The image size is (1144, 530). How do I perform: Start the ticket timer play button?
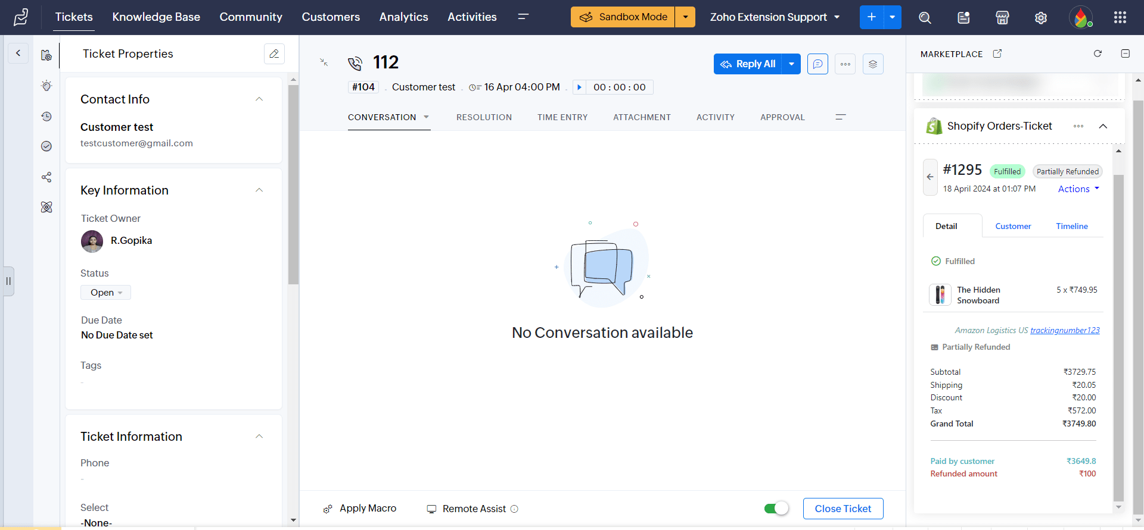coord(579,87)
